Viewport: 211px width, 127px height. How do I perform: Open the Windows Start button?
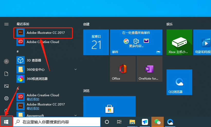click(6, 122)
